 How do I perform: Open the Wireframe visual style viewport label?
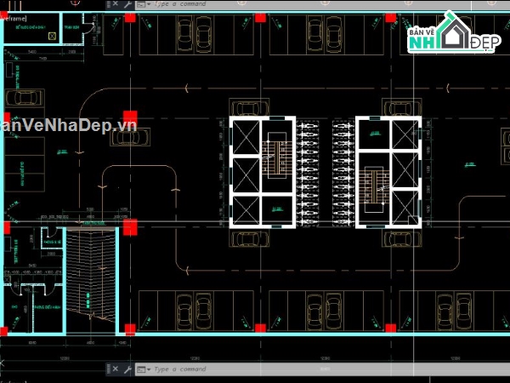[x=12, y=17]
